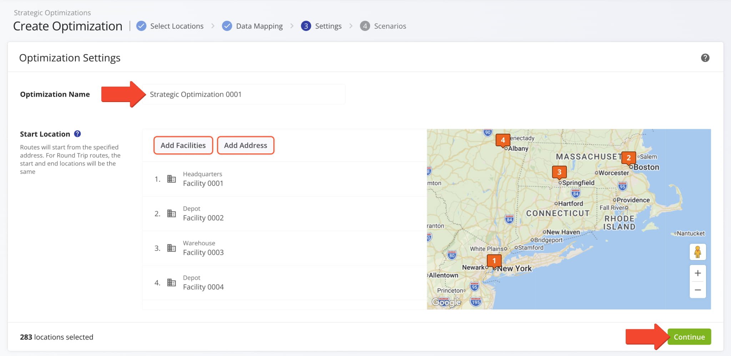This screenshot has width=731, height=356.
Task: Click map marker 4 near Albany
Action: 503,140
